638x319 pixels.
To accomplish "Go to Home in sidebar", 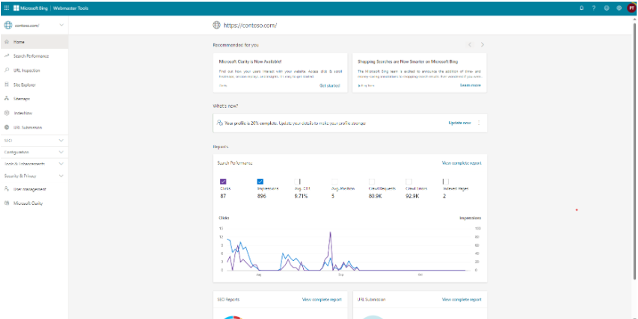I will (34, 42).
